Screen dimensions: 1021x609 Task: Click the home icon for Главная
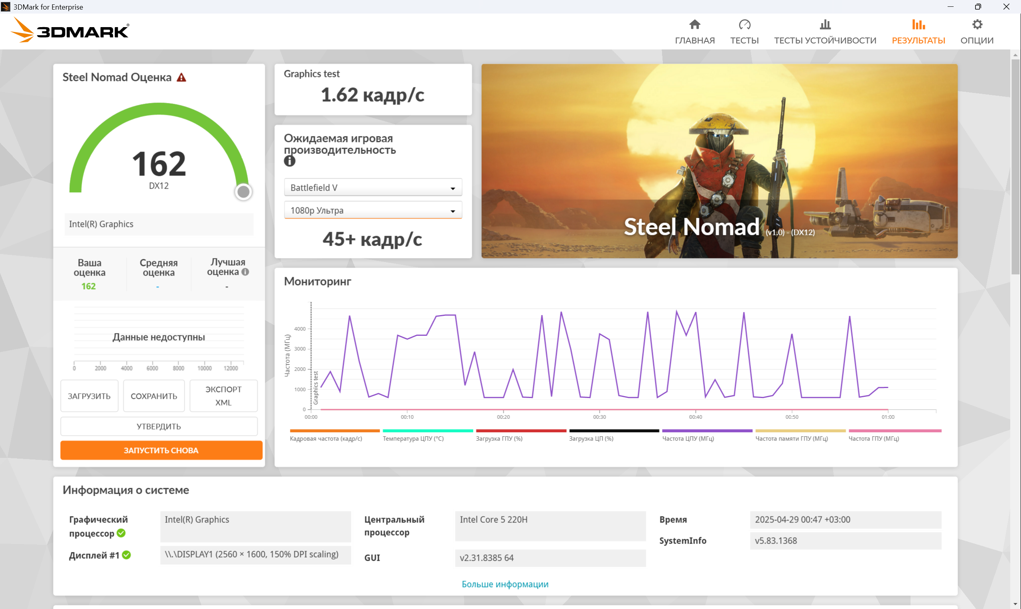pos(694,25)
